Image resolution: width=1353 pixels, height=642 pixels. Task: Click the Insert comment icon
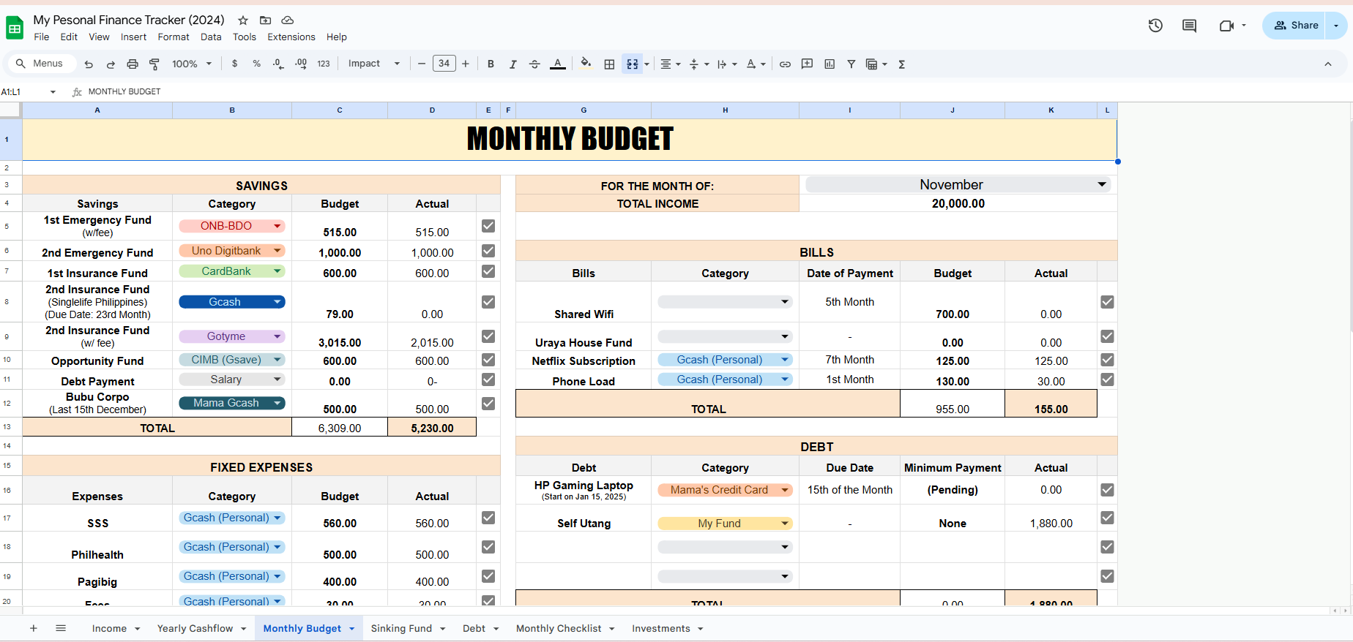click(x=807, y=64)
